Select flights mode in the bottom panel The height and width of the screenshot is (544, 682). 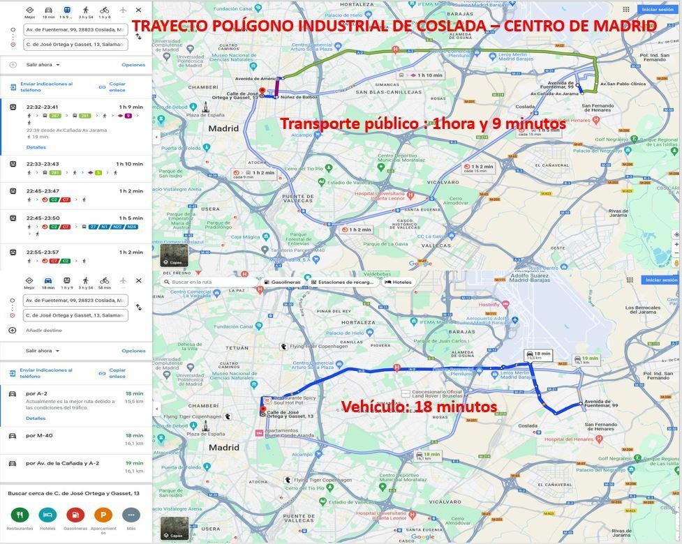tap(123, 280)
